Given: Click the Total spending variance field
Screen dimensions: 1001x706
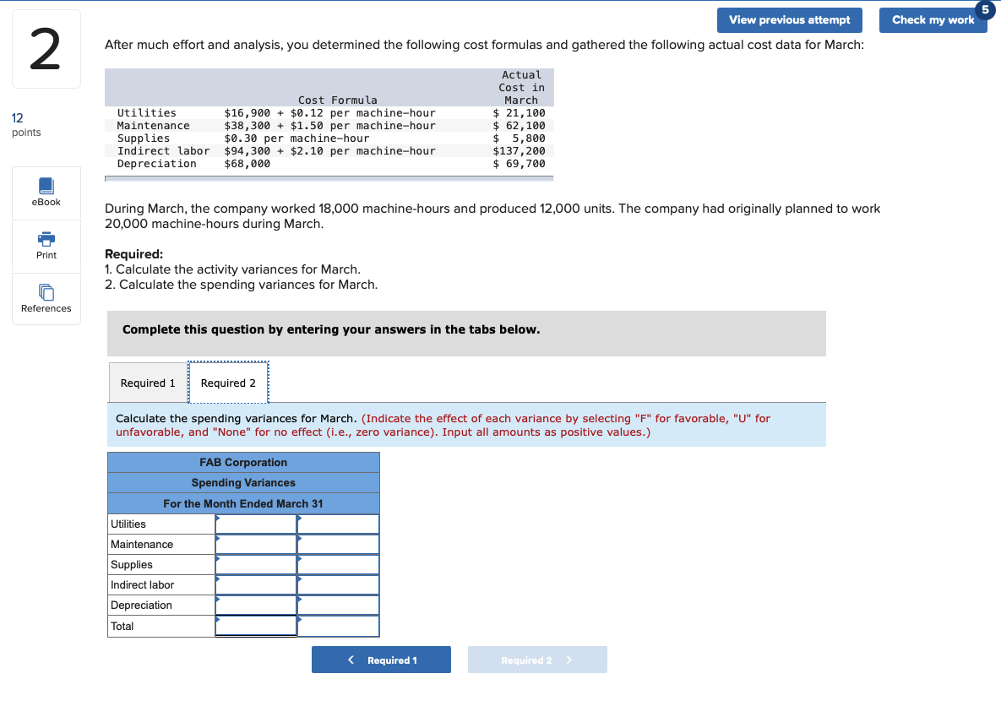Looking at the screenshot, I should pos(256,626).
